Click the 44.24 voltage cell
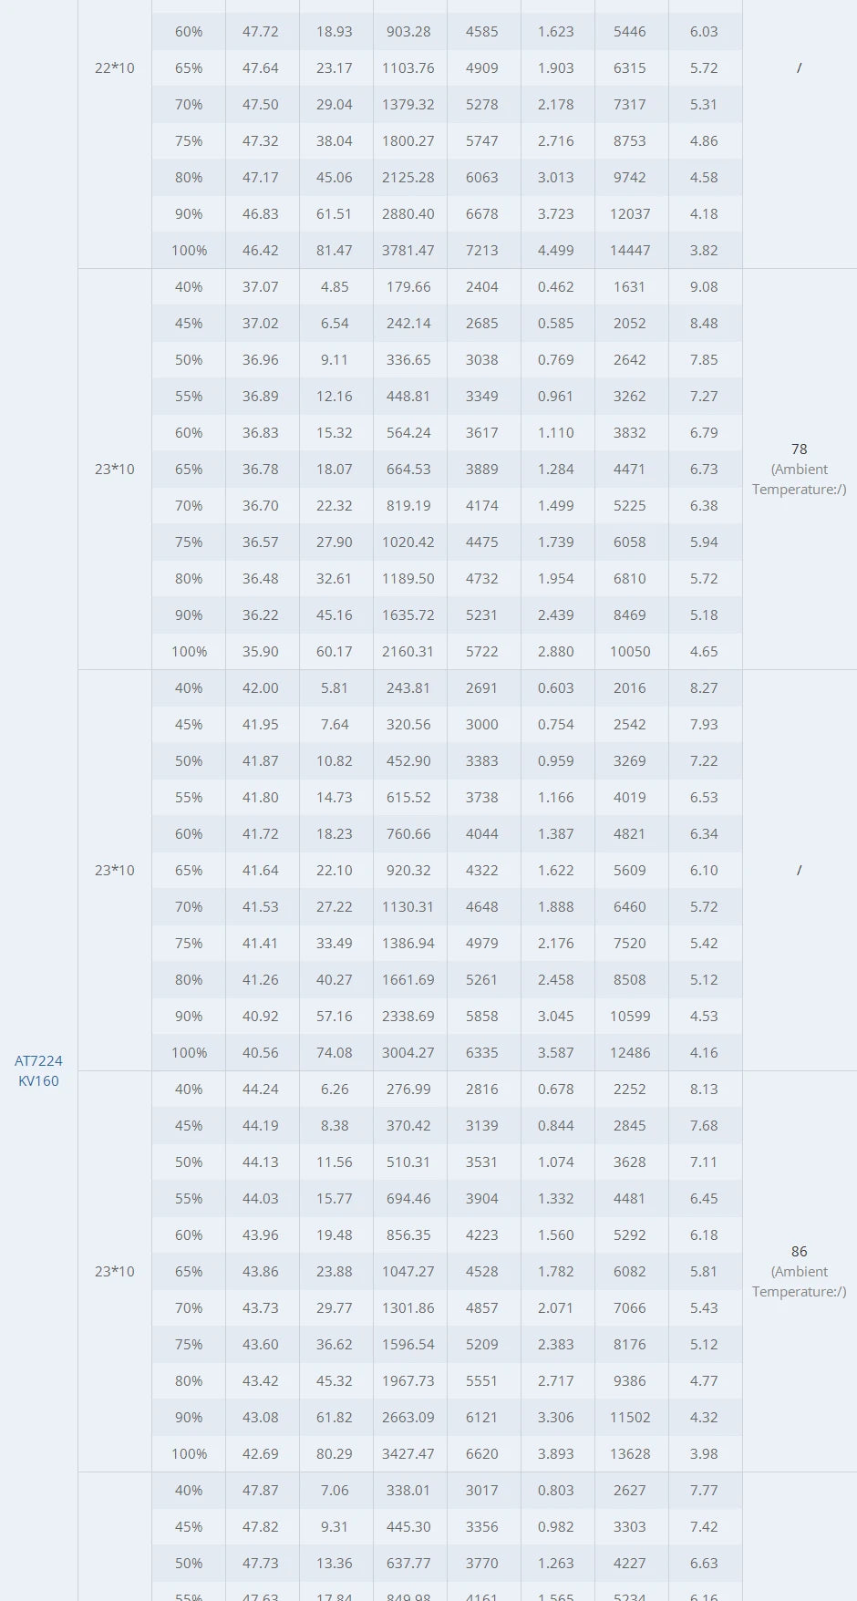The image size is (857, 1601). pyautogui.click(x=261, y=1090)
